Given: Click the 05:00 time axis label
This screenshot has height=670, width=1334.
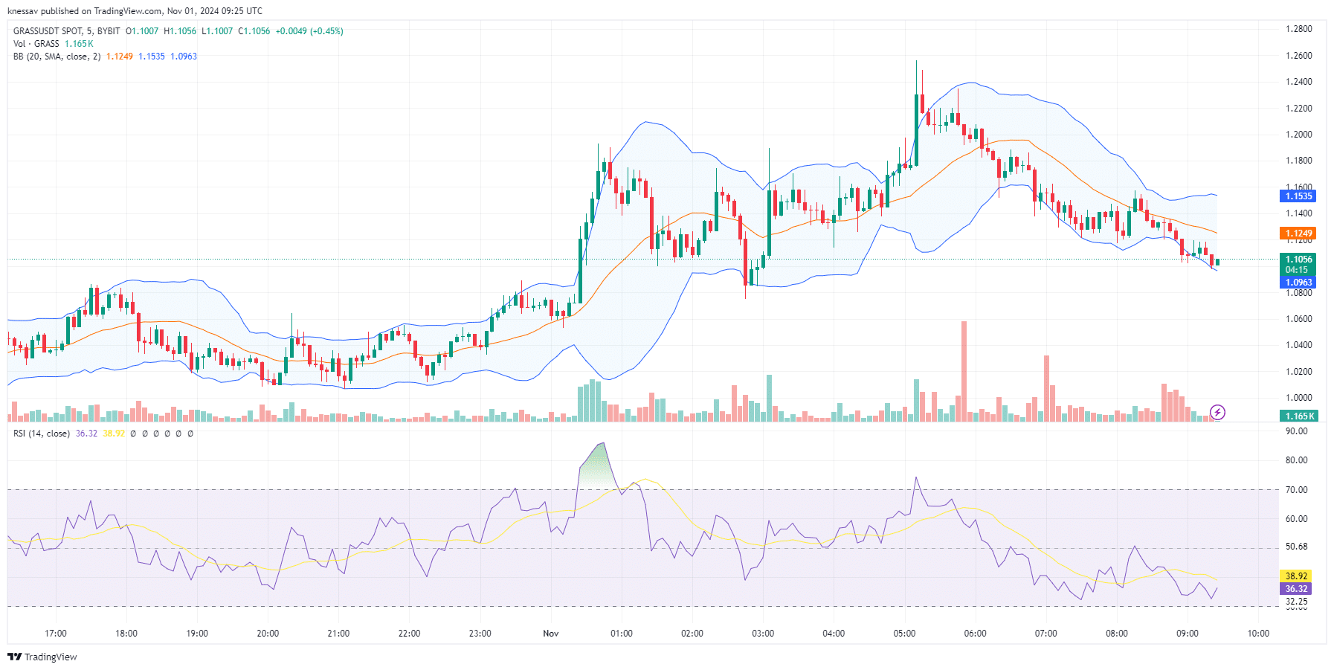Looking at the screenshot, I should coord(904,634).
